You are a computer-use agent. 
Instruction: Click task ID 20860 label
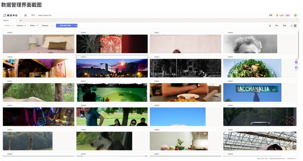coord(230,105)
